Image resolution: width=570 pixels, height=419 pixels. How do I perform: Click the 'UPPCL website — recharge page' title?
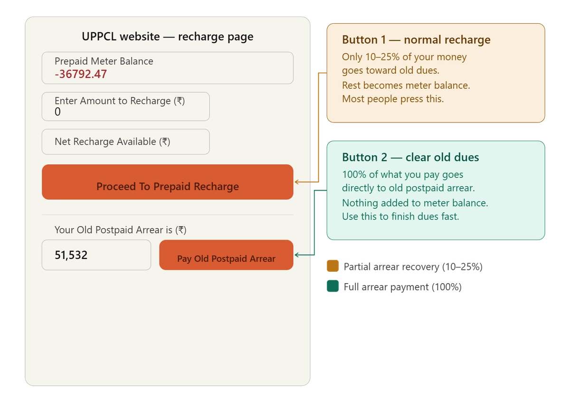click(167, 37)
